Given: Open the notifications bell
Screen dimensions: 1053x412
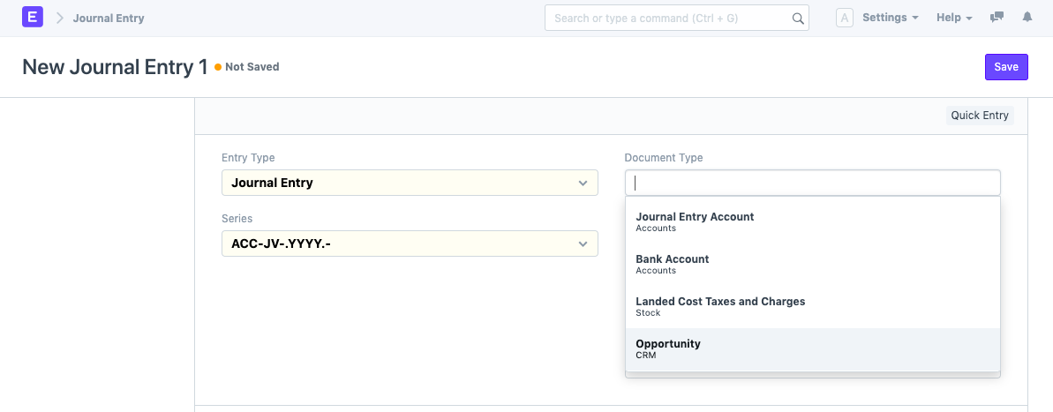Looking at the screenshot, I should tap(1027, 18).
